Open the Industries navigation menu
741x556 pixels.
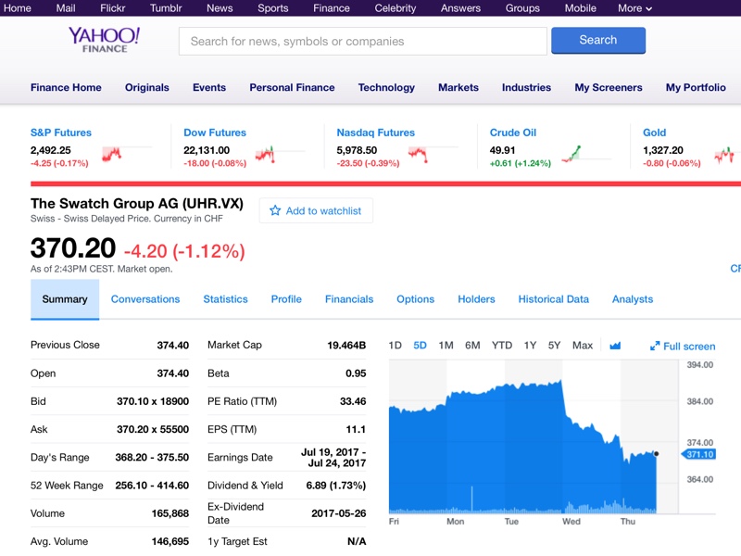coord(526,88)
